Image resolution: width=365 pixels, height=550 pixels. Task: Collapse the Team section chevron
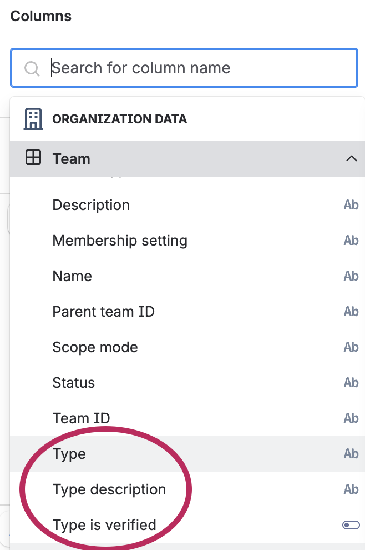(x=351, y=158)
